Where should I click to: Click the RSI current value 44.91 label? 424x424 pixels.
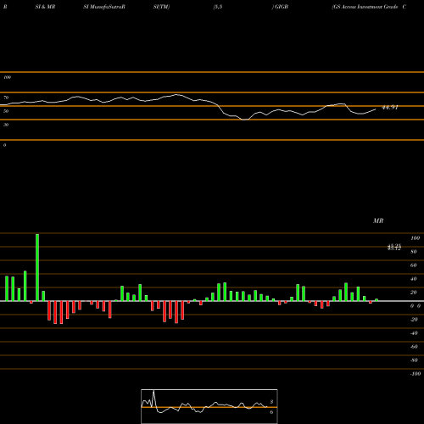pos(390,108)
